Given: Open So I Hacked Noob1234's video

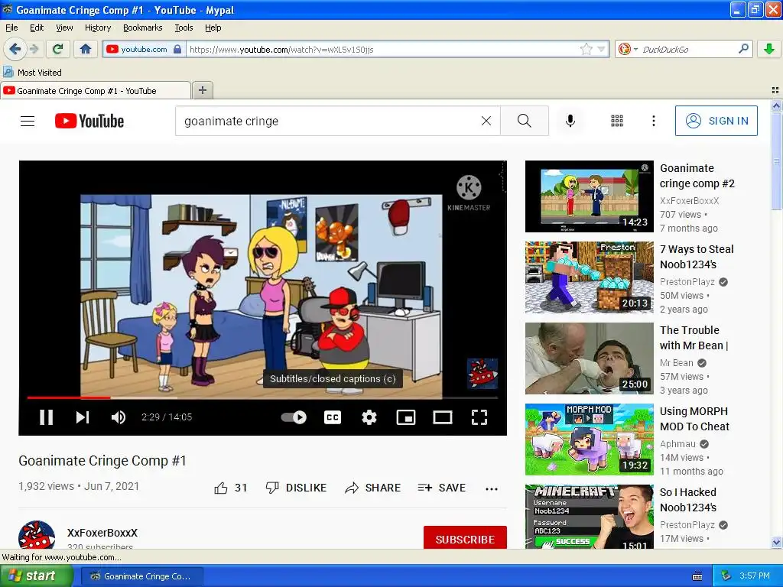Looking at the screenshot, I should [590, 517].
